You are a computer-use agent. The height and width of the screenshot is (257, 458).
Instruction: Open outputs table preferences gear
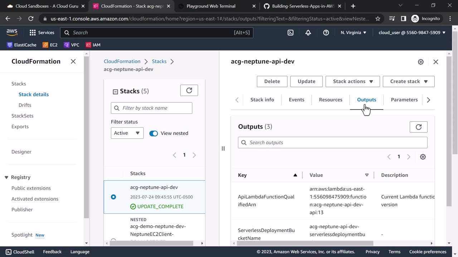click(x=423, y=157)
